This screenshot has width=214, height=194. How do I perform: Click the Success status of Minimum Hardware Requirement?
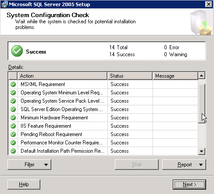[120, 118]
